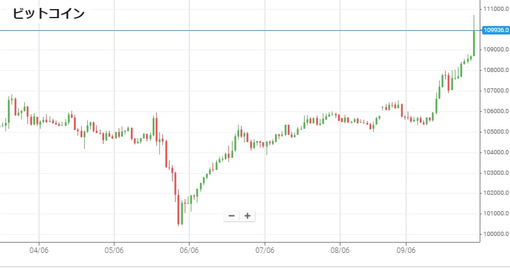The height and width of the screenshot is (268, 510).
Task: Click the 06/06 date on time axis
Action: click(189, 249)
